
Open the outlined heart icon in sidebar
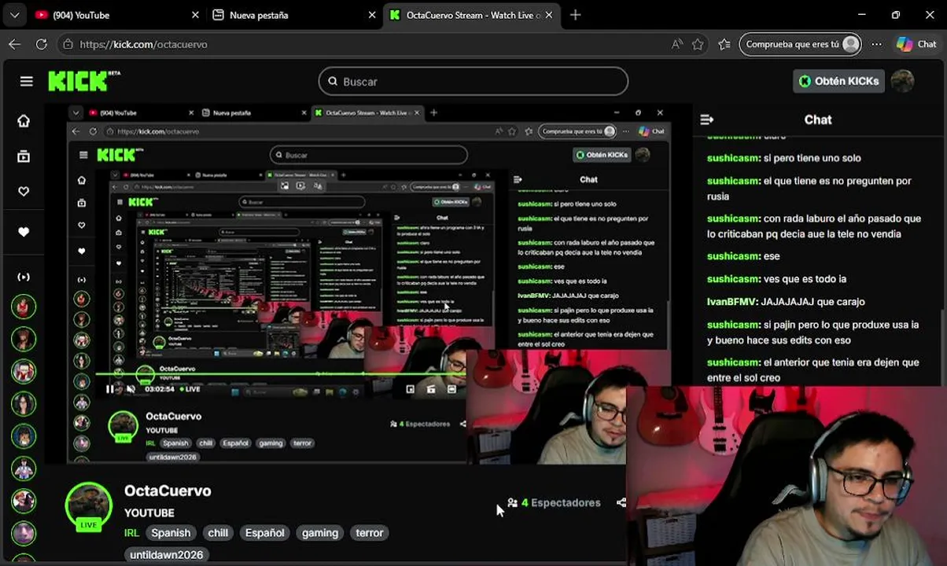tap(24, 191)
